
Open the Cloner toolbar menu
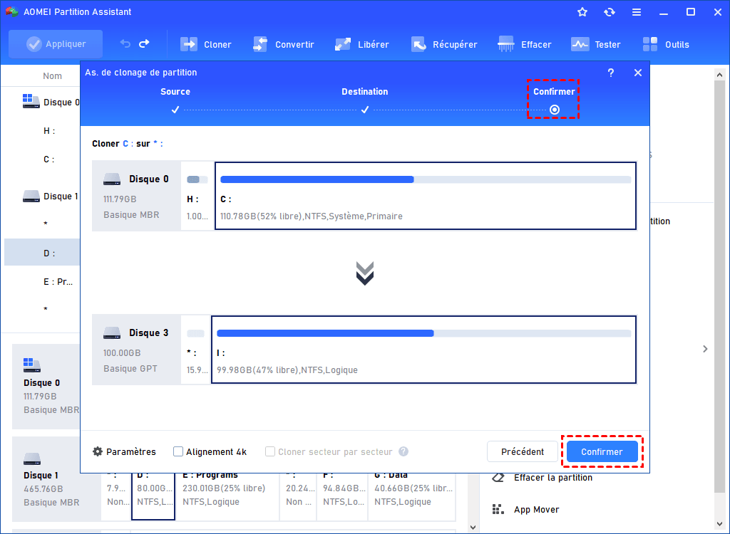(x=206, y=45)
